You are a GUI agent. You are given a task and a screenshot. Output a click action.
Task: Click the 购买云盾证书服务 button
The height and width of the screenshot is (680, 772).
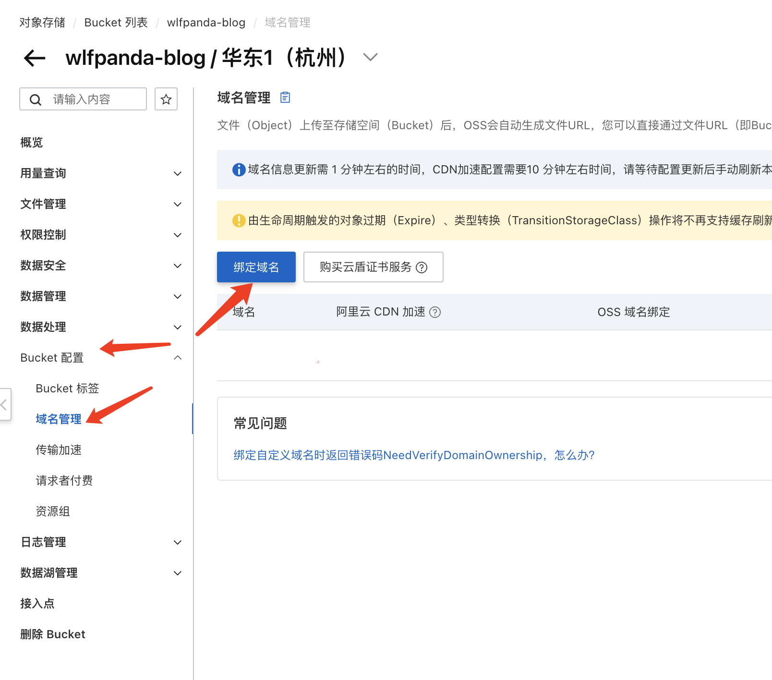374,267
